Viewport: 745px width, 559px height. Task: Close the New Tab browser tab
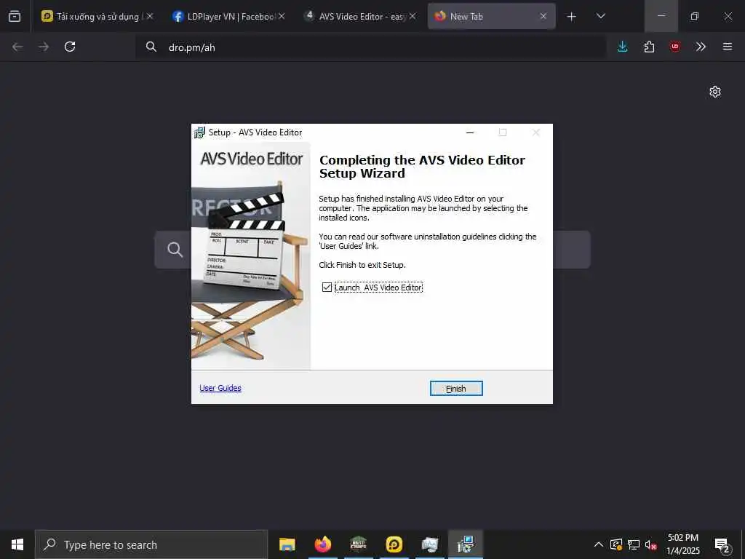(x=543, y=16)
